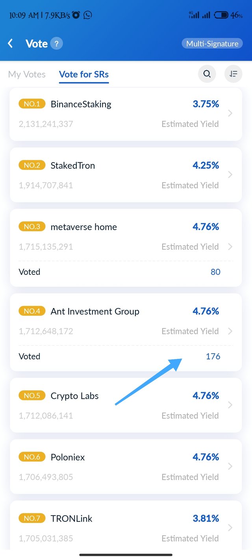The image size is (252, 560).
Task: Tap the 4.25% StakedTron yield value
Action: click(x=206, y=165)
